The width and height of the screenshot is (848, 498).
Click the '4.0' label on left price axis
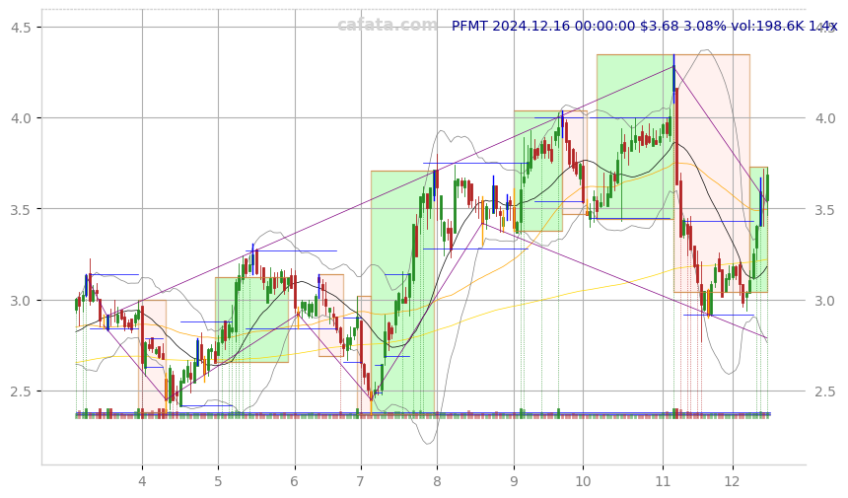22,118
